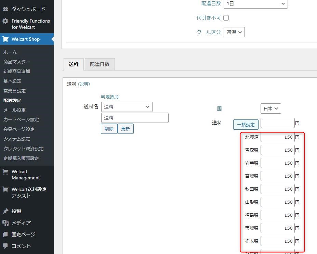Click the Welcart Management cart icon
The image size is (317, 254).
point(5,172)
